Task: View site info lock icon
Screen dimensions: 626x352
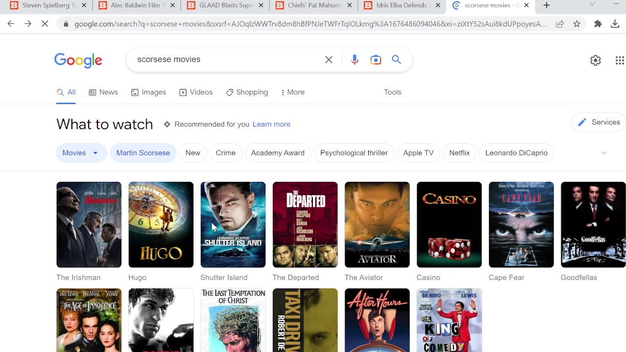Action: coord(66,23)
